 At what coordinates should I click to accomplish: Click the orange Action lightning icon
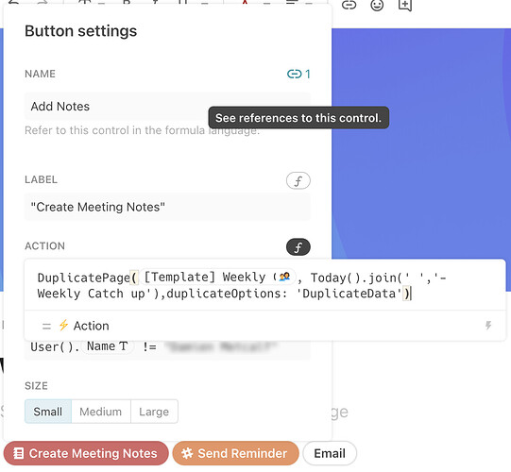63,325
